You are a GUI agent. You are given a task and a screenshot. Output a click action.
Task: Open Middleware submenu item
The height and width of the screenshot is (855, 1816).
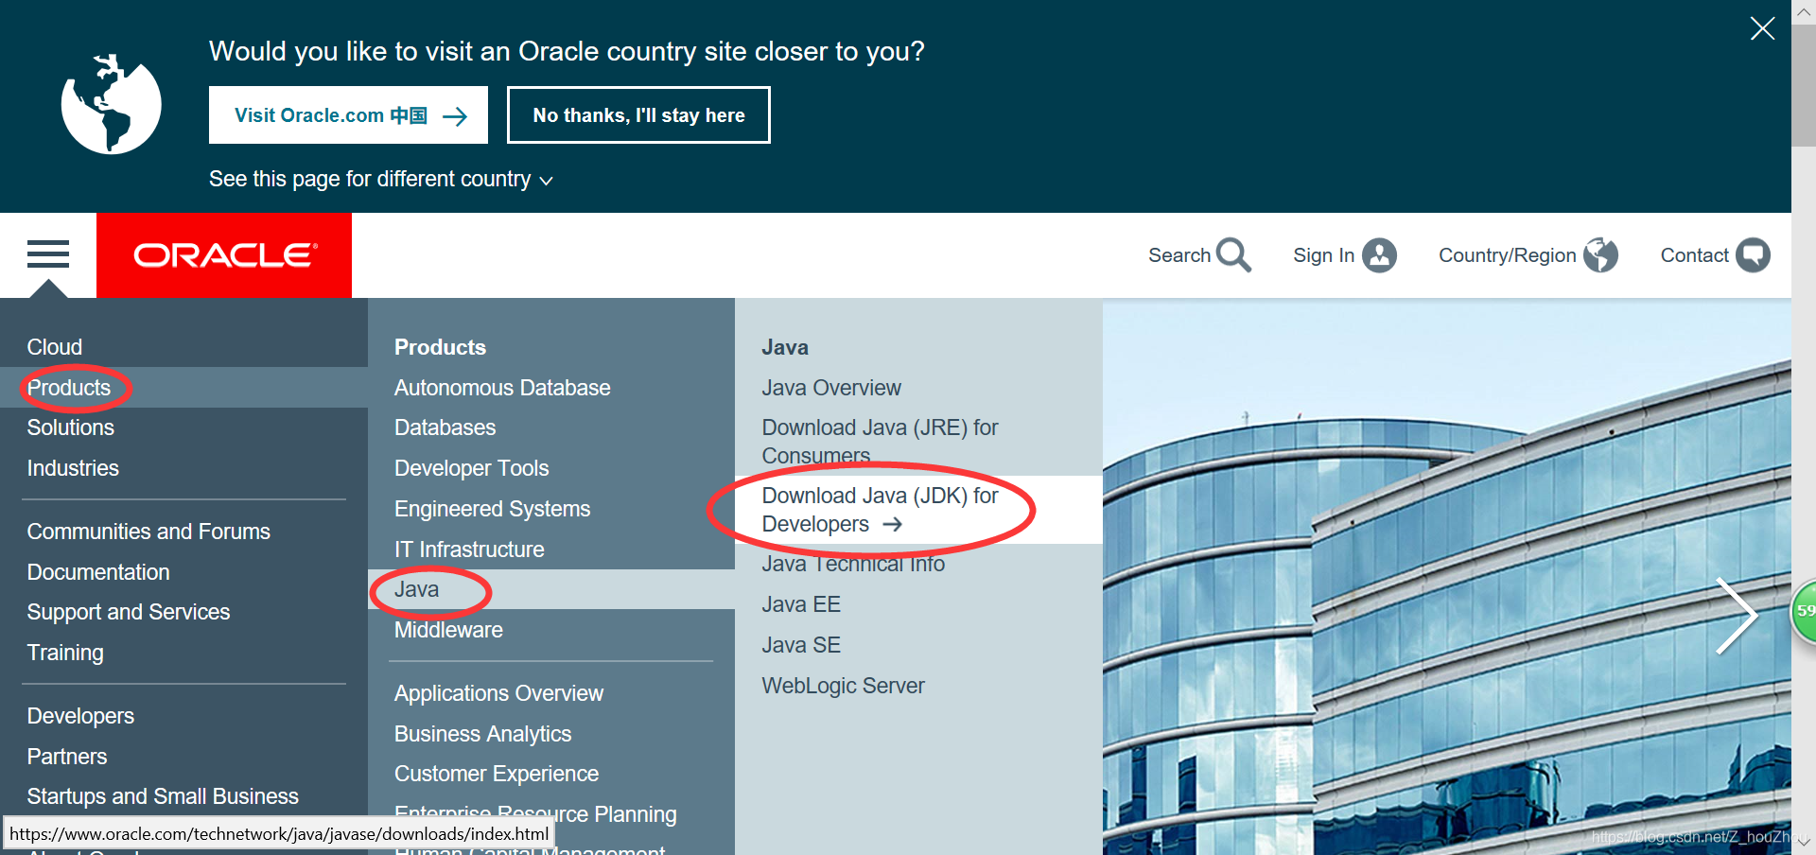click(x=448, y=630)
